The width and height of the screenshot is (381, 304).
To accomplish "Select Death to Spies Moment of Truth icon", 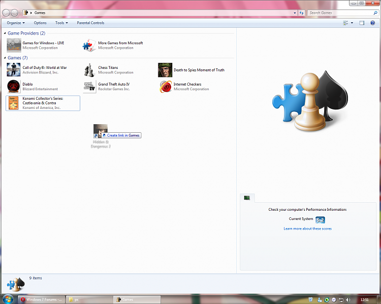I will [x=165, y=70].
